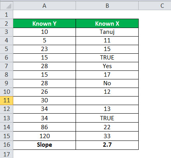
Task: Click the cell containing 'Tanuj'
Action: point(107,32)
